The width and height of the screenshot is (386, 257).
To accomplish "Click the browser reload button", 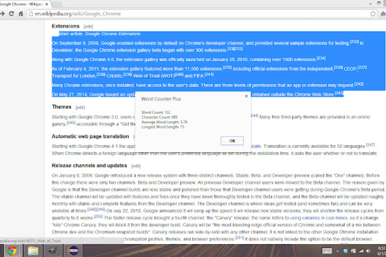I will pyautogui.click(x=11, y=14).
